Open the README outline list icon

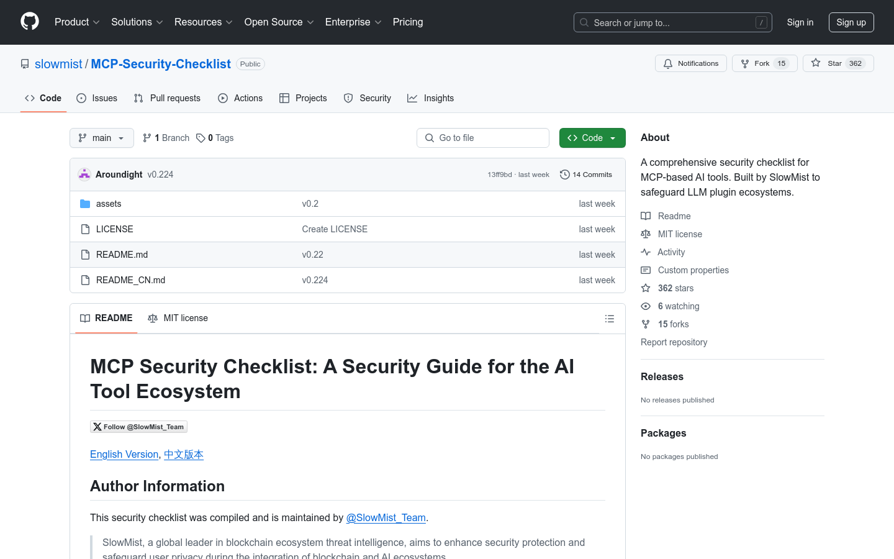coord(610,319)
